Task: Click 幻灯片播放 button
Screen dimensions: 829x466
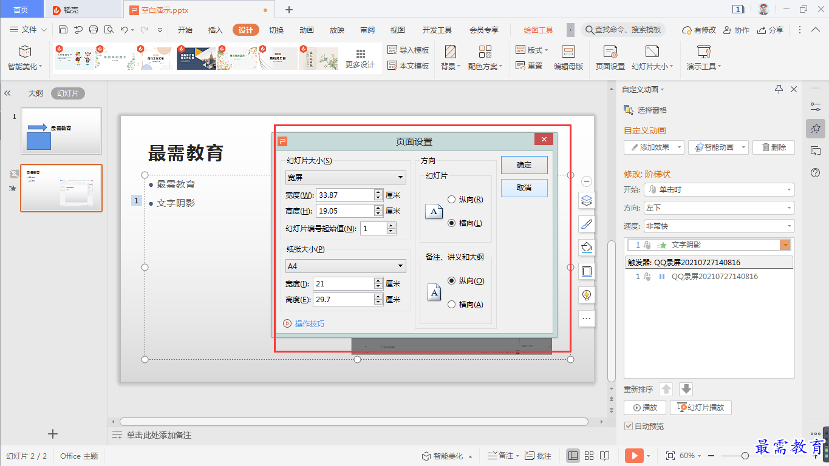Action: click(x=701, y=407)
